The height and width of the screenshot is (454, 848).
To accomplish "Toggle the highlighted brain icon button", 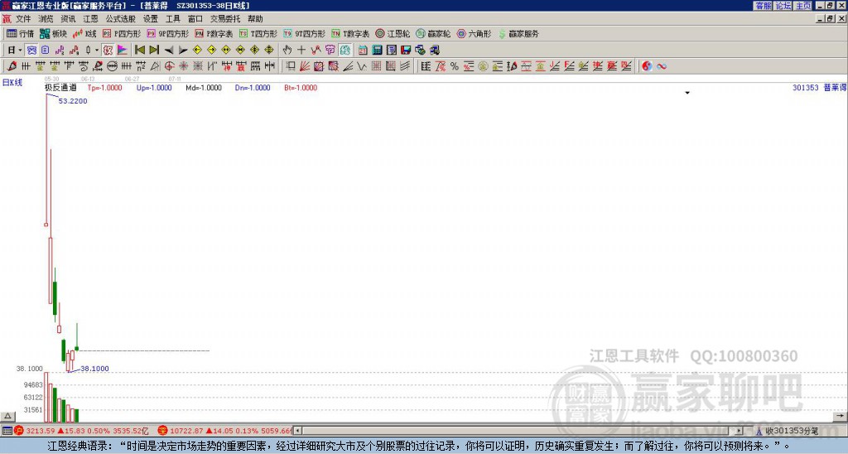I will tap(345, 51).
